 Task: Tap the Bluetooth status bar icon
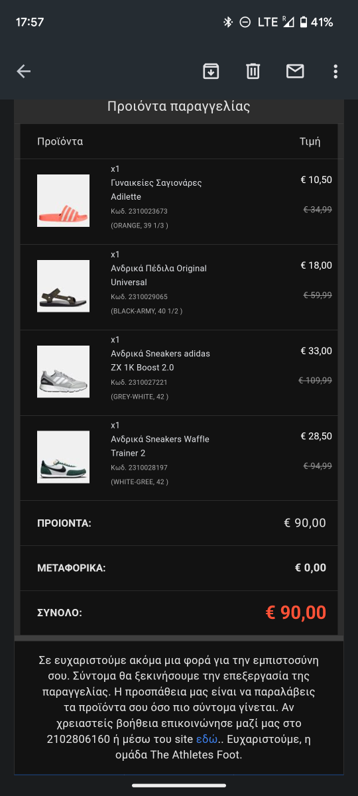point(227,22)
